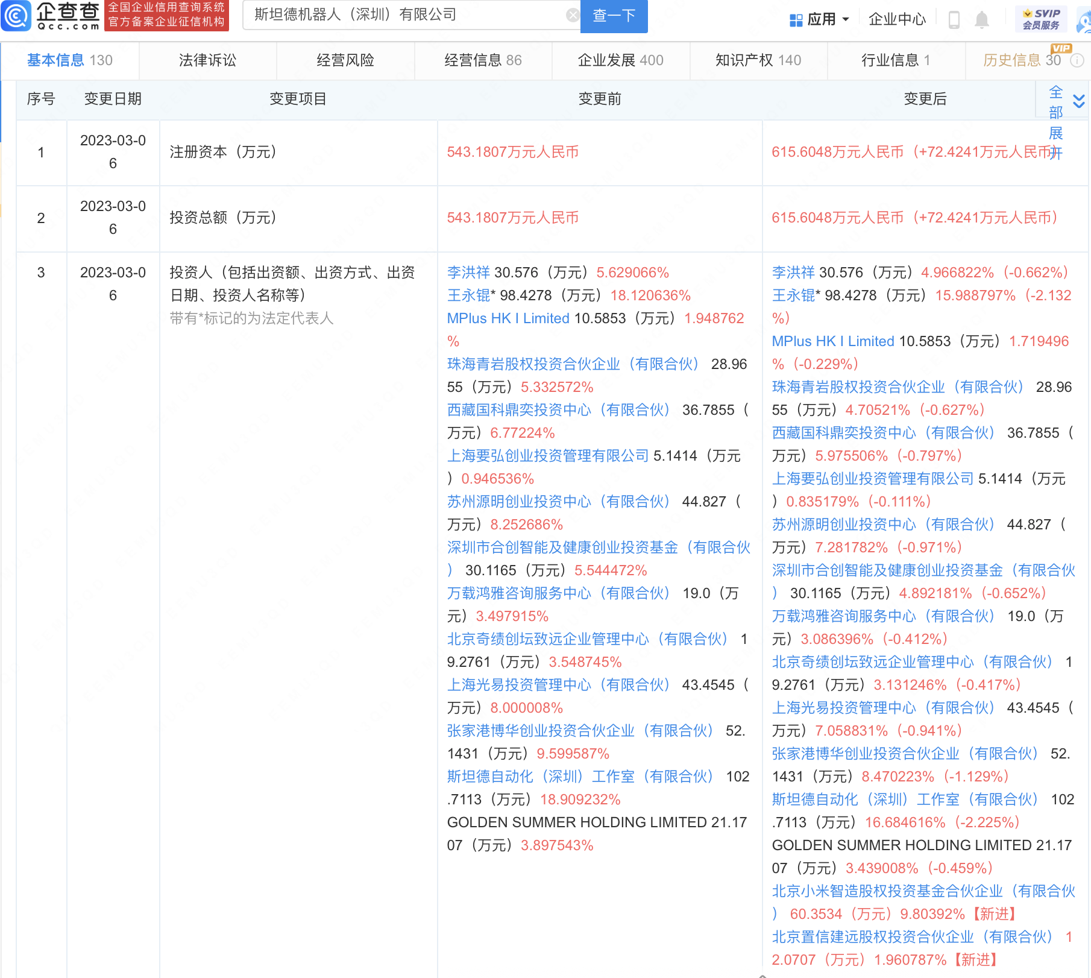Open 李洪祥 link in 变更前 column
Screen dimensions: 1091x978
pos(468,273)
